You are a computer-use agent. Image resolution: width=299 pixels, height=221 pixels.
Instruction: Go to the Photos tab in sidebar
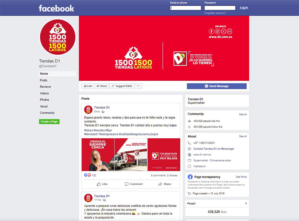(x=44, y=100)
